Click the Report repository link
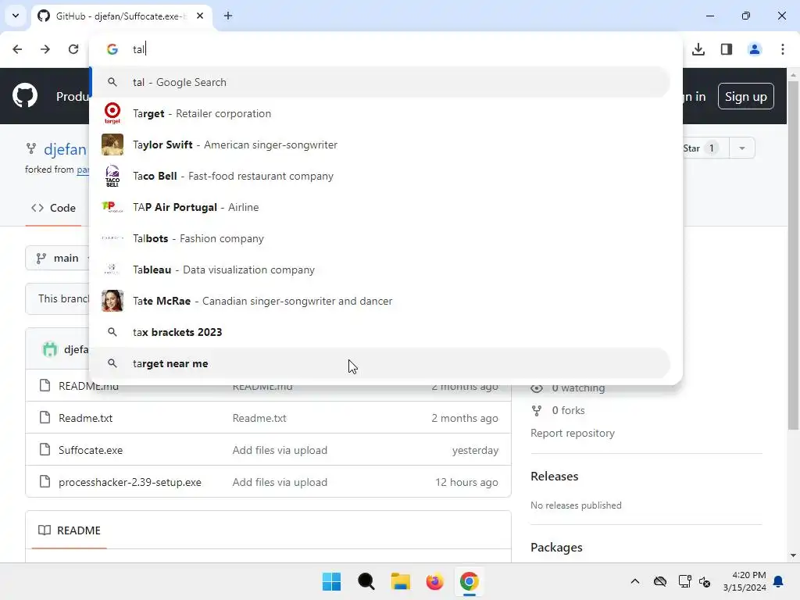 pos(573,433)
